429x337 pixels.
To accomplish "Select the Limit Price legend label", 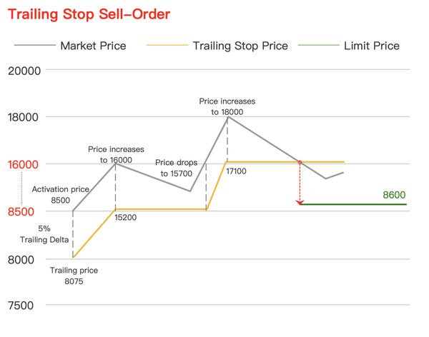I will (372, 46).
